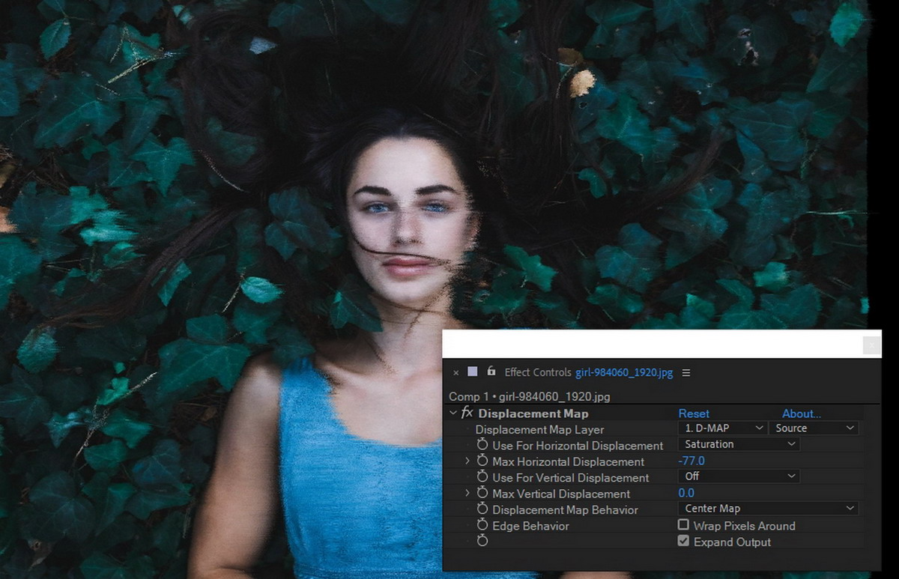899x579 pixels.
Task: Toggle the Effect Controls panel lock icon
Action: 491,372
